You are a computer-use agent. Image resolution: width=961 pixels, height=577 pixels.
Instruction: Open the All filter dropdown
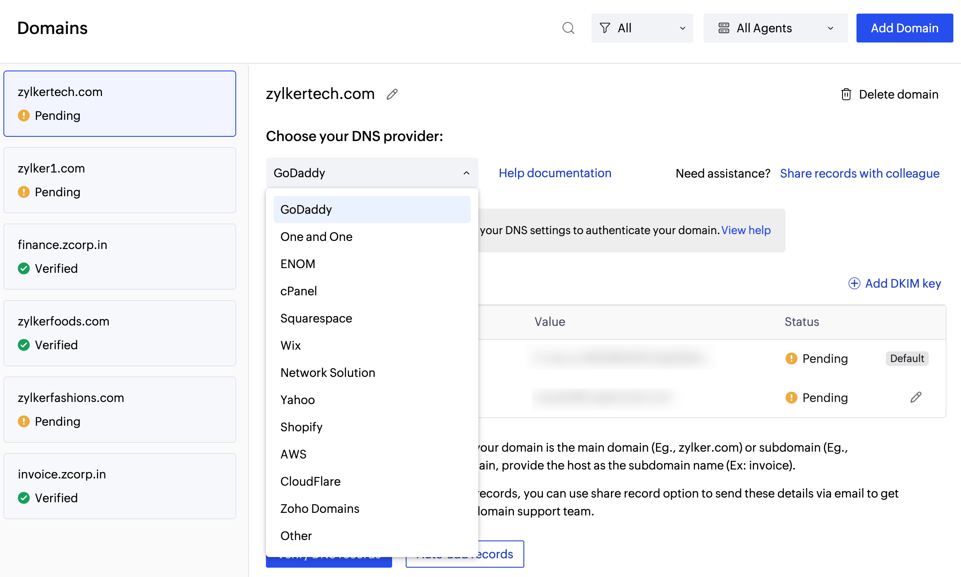pos(642,28)
